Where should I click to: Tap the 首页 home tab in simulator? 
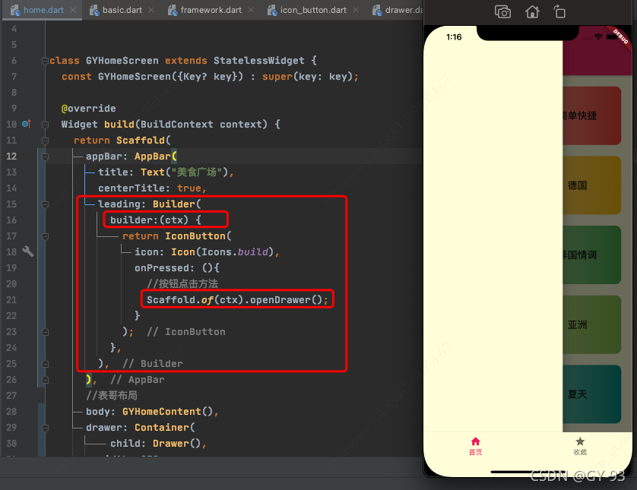(x=475, y=446)
